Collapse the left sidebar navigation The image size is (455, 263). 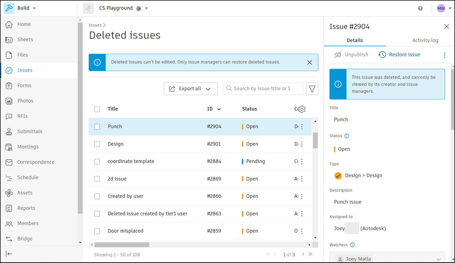[9, 254]
